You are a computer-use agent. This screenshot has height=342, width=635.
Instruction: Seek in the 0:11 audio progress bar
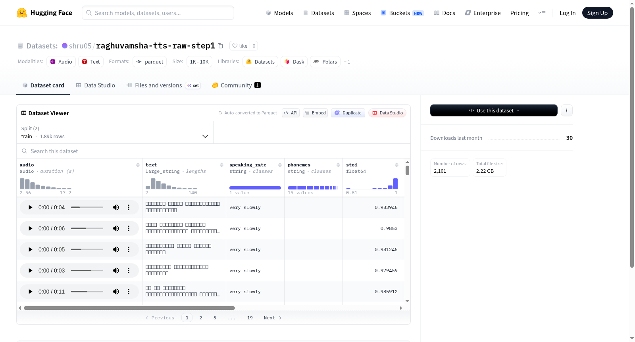coord(87,292)
